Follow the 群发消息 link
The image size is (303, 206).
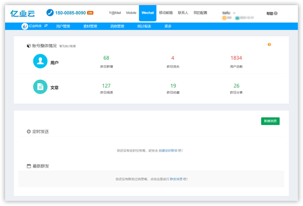pos(176,179)
